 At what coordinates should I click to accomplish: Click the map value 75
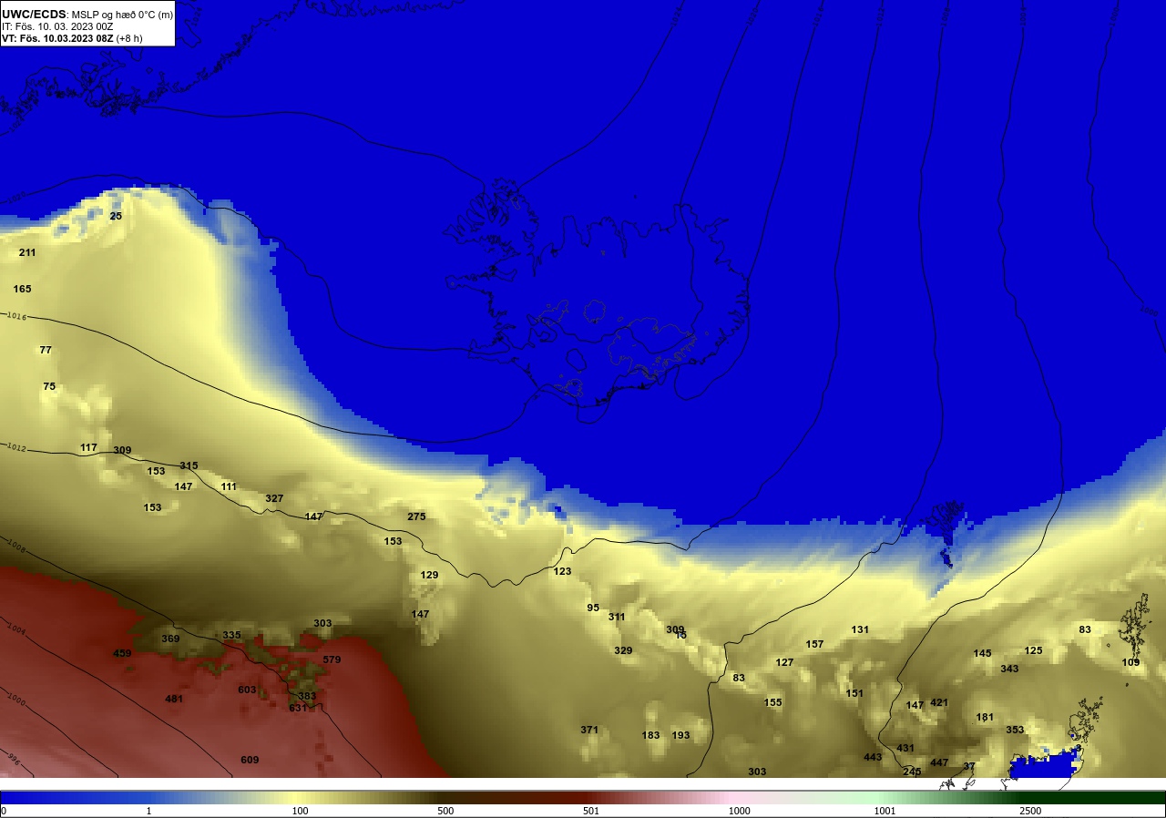(49, 386)
